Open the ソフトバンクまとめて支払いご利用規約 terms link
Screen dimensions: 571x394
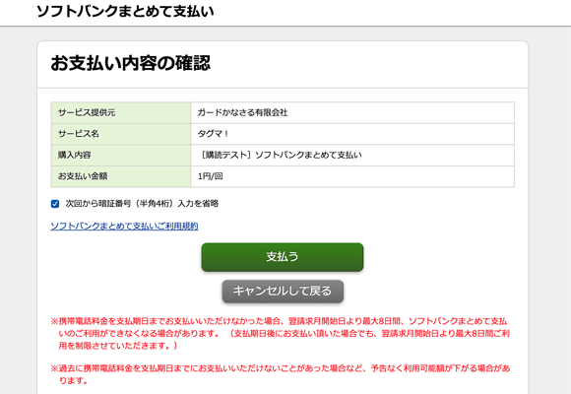coord(124,226)
